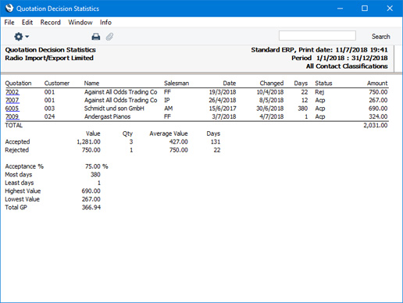This screenshot has width=403, height=303.
Task: Click amount 324.00 in the 7009 row
Action: coord(378,116)
